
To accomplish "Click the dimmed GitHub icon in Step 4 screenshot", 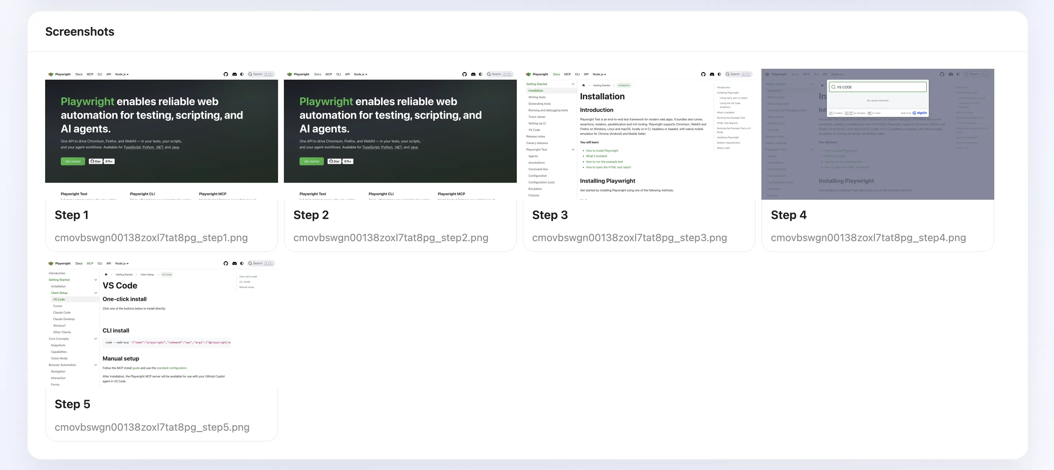I will [x=942, y=75].
